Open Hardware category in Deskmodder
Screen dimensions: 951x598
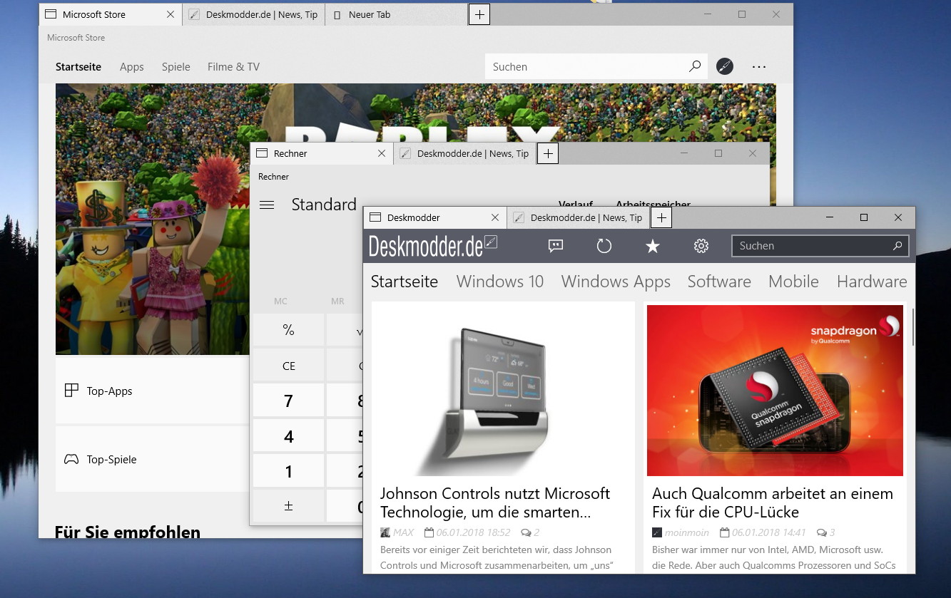(872, 282)
